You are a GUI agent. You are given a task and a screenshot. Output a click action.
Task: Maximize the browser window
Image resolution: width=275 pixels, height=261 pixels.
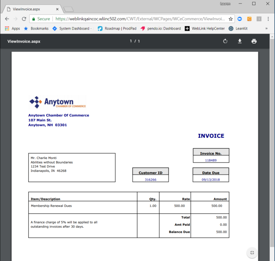[x=254, y=4]
